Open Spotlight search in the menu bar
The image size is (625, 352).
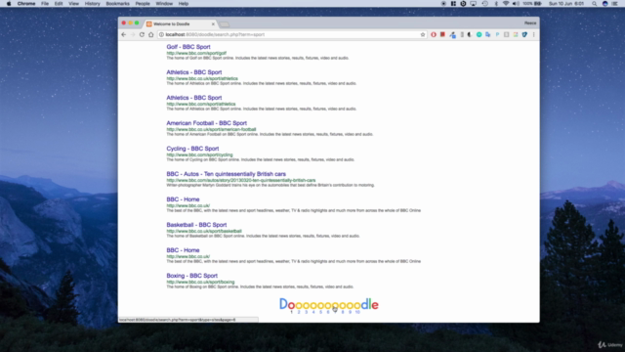click(594, 4)
